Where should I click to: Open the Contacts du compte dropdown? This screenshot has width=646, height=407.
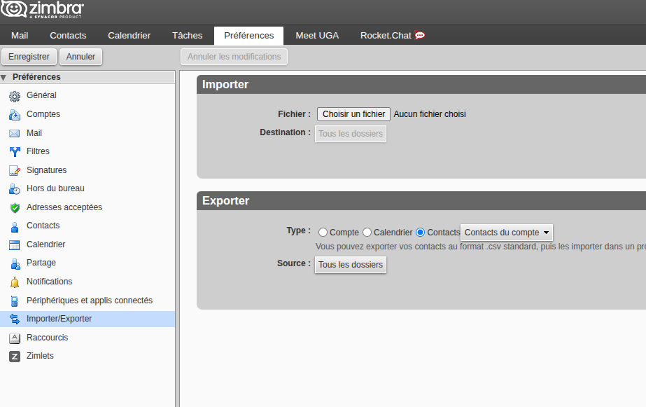click(x=507, y=233)
